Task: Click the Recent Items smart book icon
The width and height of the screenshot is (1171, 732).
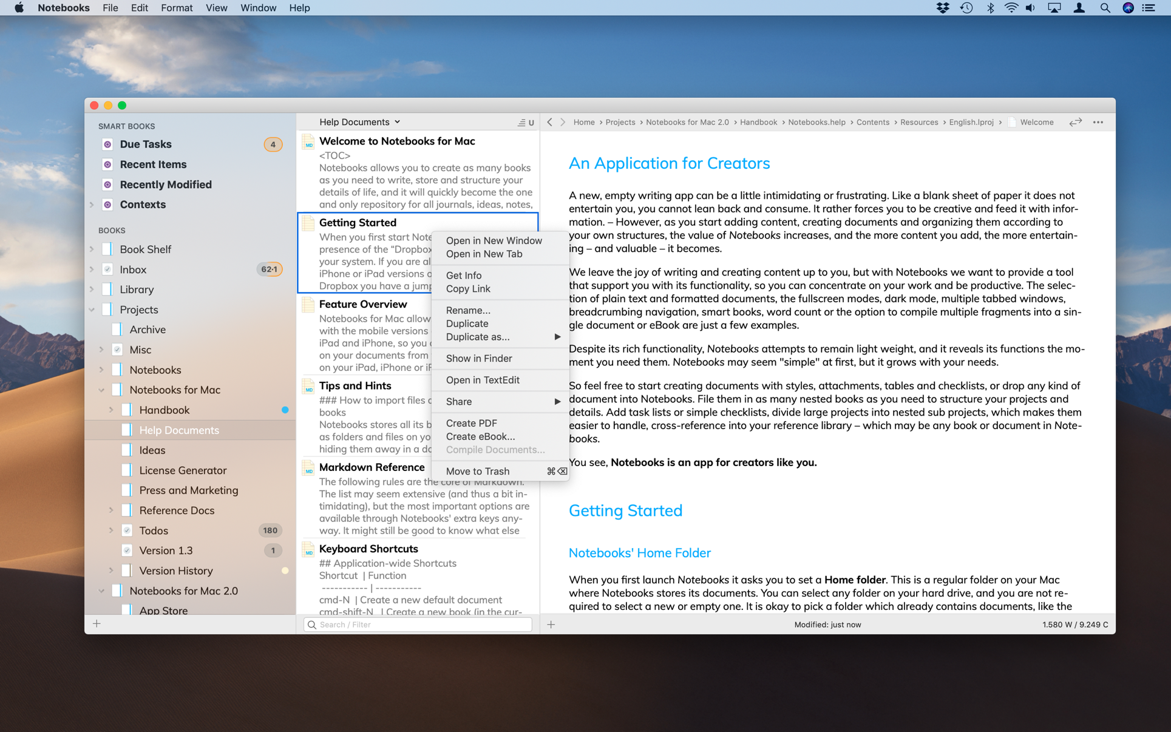Action: (x=108, y=164)
